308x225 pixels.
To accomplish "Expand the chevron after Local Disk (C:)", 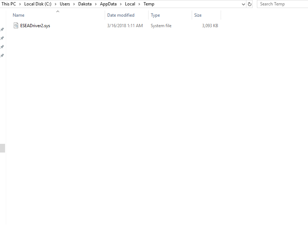I will (x=55, y=4).
